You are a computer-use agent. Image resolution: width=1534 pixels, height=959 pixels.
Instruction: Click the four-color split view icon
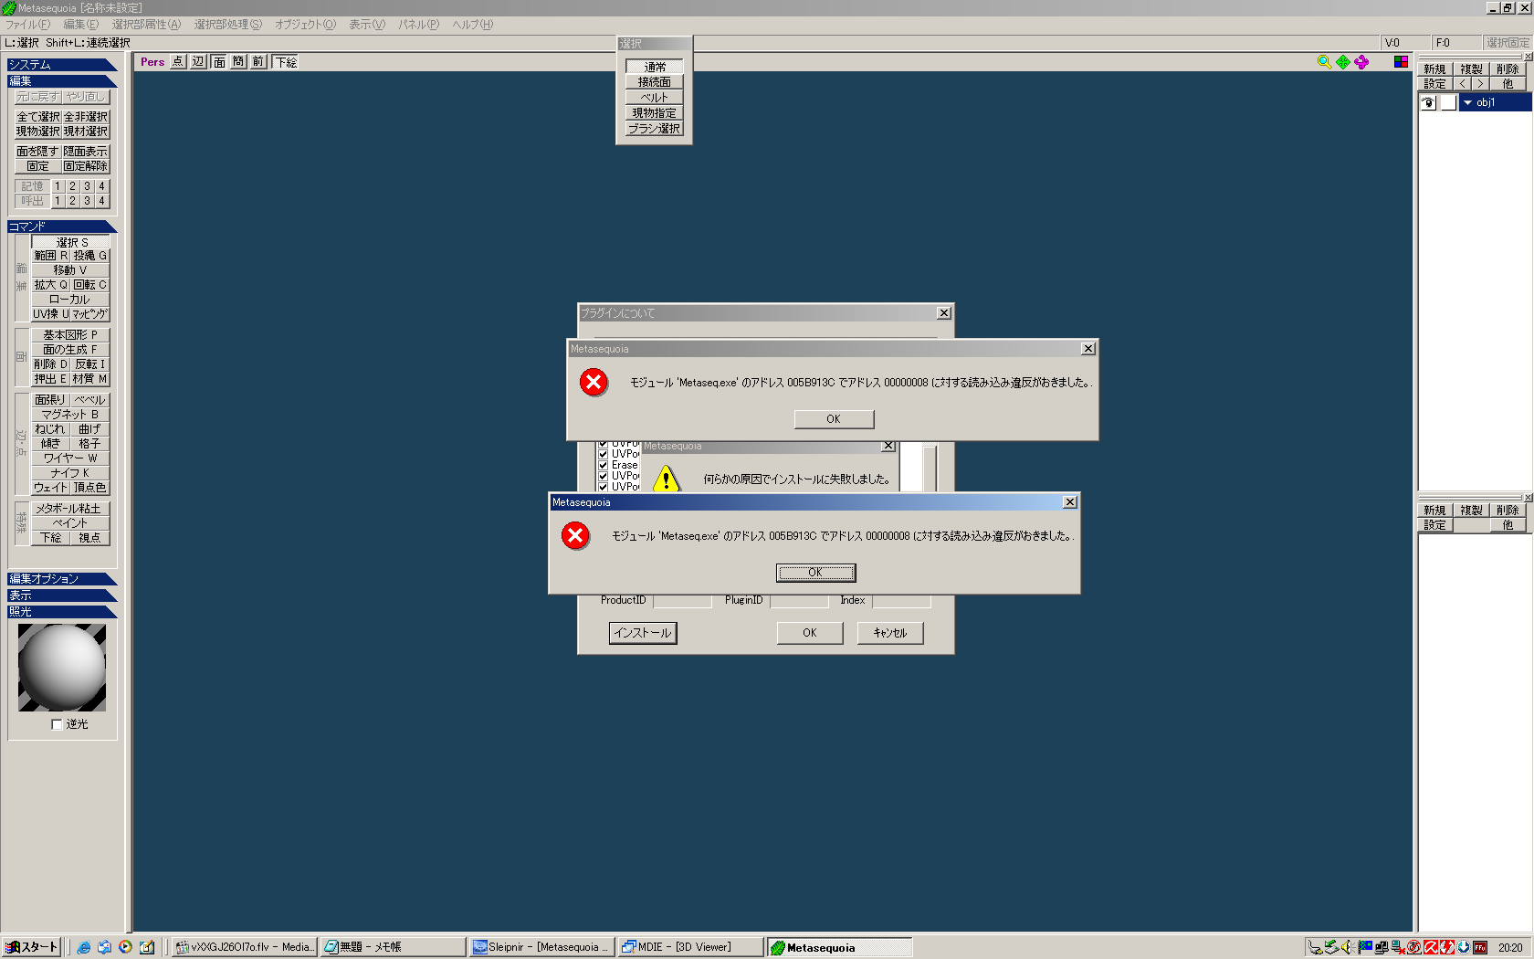1401,62
